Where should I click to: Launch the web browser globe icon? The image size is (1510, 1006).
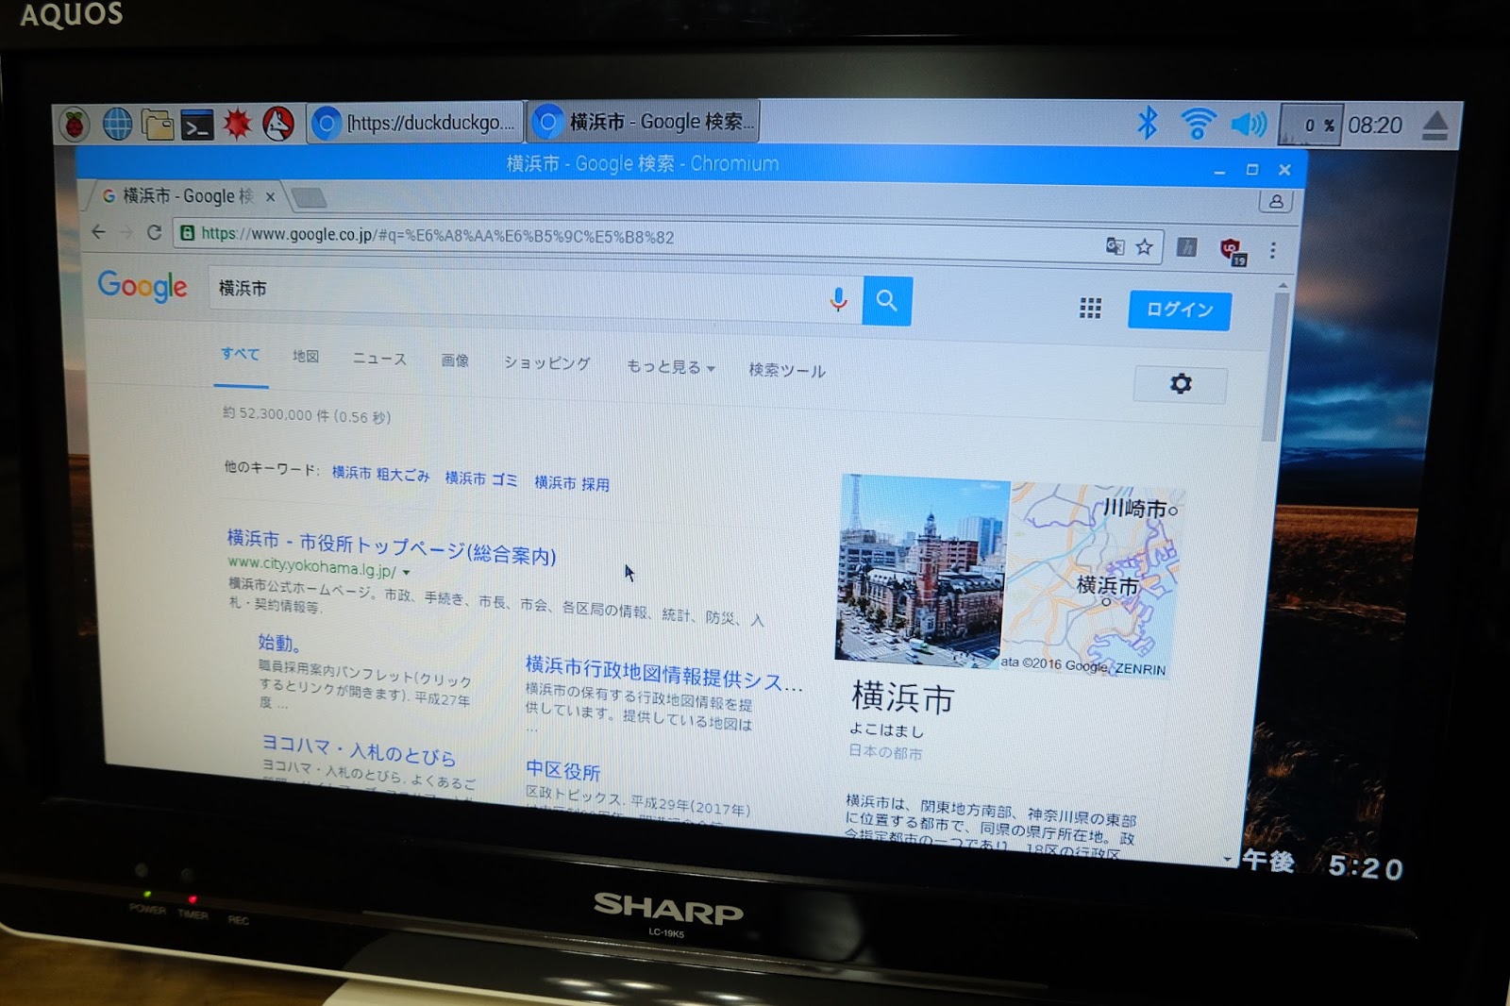[117, 124]
